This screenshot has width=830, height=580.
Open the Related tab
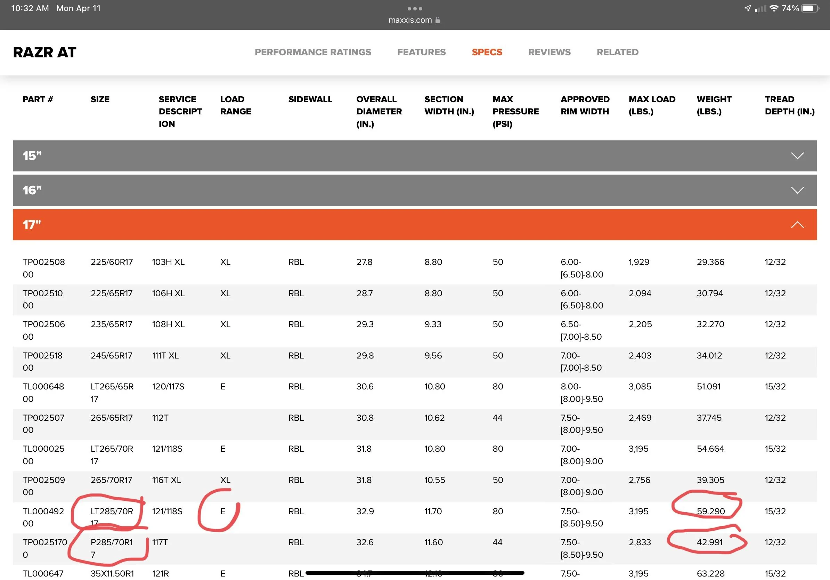[617, 52]
